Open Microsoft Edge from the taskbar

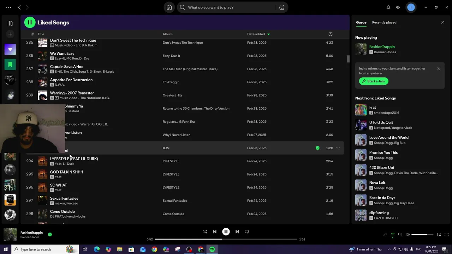96,249
